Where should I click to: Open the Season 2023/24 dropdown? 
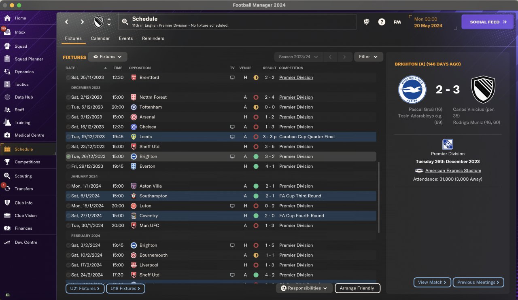(298, 57)
